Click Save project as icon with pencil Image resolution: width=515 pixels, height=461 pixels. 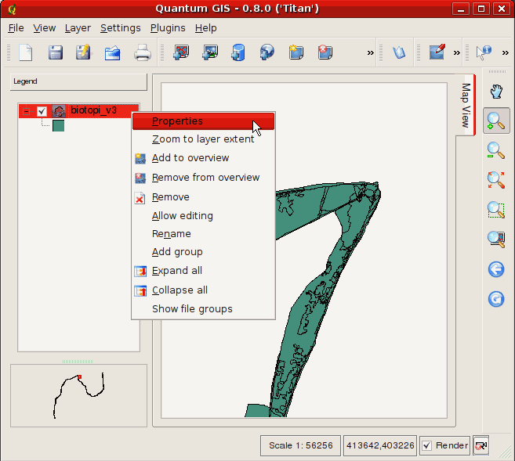(x=83, y=52)
